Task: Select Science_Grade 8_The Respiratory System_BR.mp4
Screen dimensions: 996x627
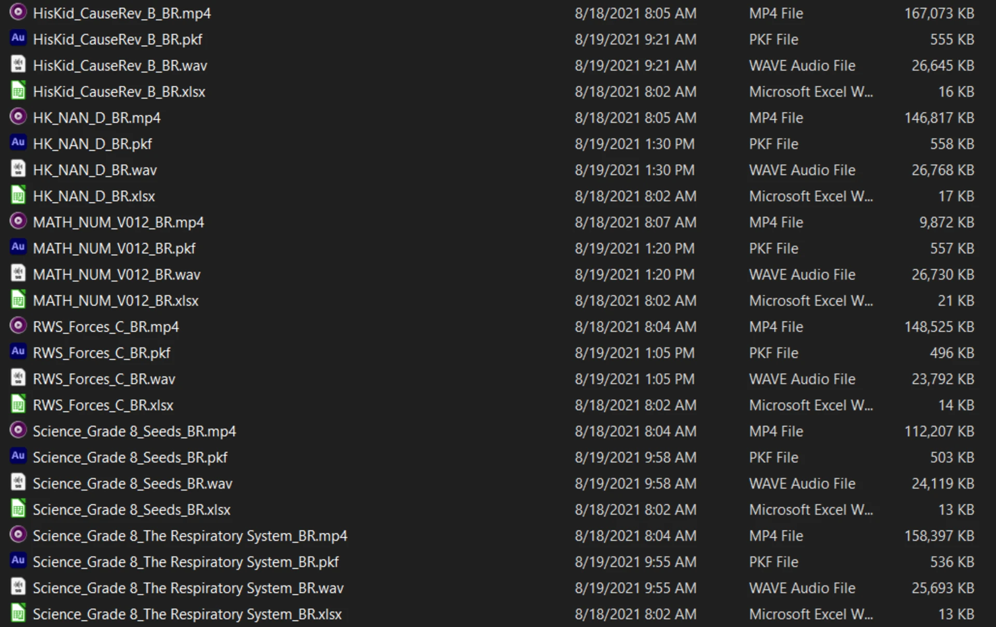Action: (x=190, y=536)
